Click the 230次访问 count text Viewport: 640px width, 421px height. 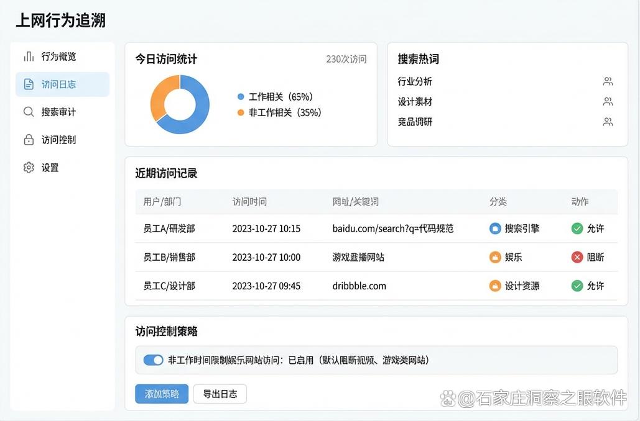[346, 59]
